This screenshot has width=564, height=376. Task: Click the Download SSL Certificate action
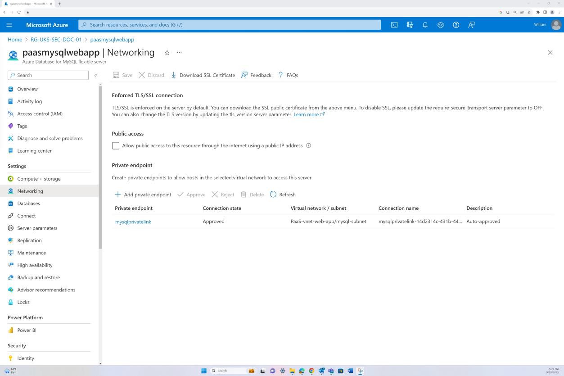pyautogui.click(x=203, y=75)
